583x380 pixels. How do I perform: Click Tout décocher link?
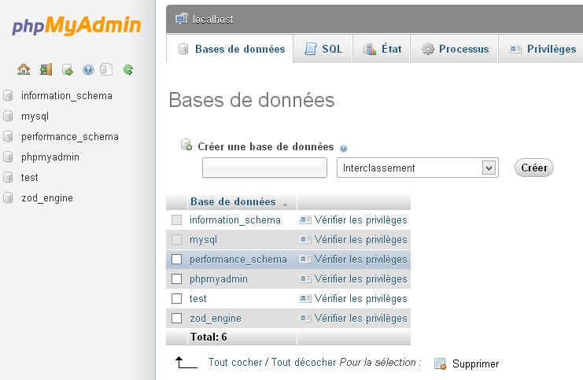(304, 362)
